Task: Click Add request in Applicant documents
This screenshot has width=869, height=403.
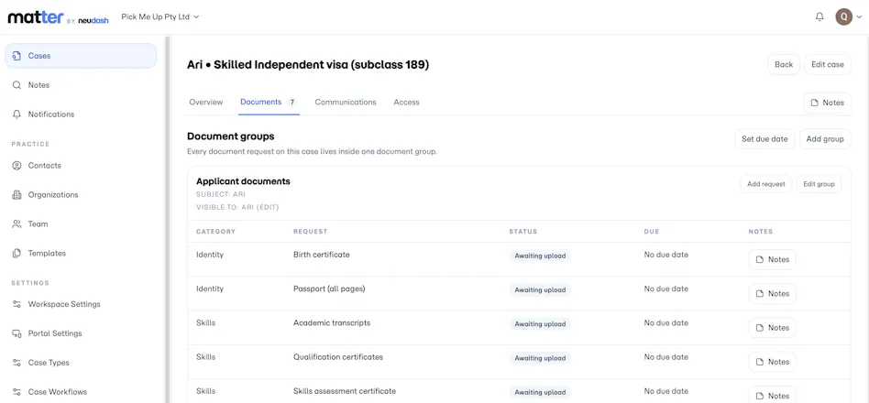Action: [x=766, y=184]
